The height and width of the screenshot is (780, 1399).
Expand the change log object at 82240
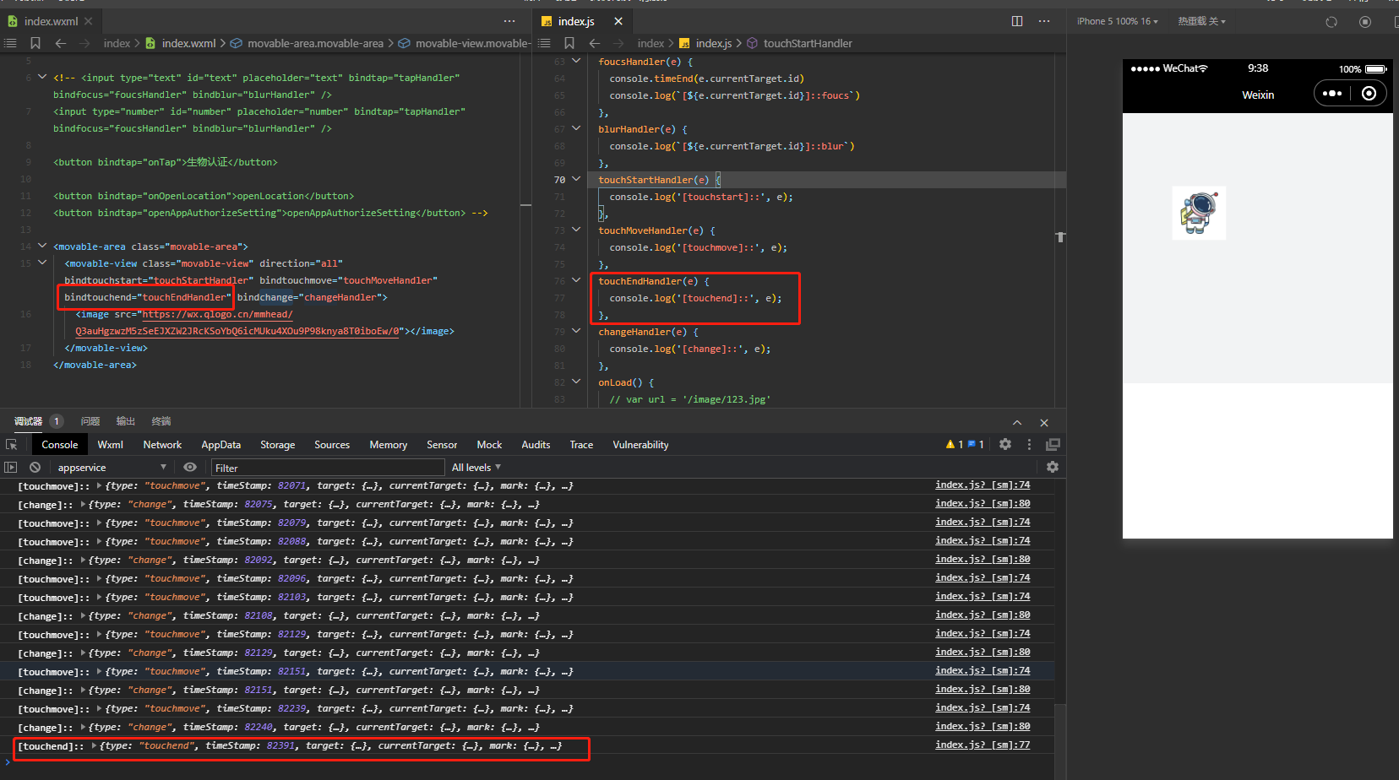coord(83,727)
